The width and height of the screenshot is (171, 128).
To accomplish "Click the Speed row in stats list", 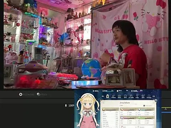I will 110,118.
